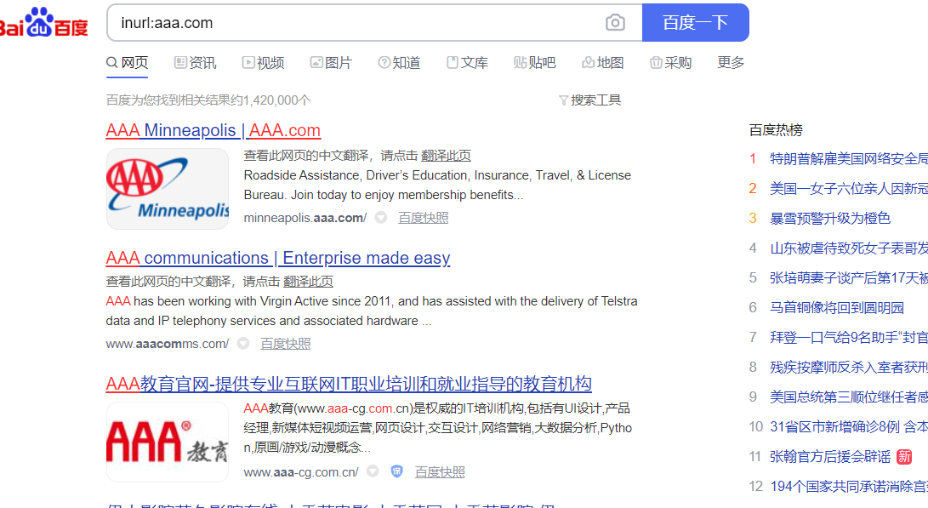The height and width of the screenshot is (508, 928).
Task: Open hot item 31省区市新增确诊8例
Action: pos(849,426)
